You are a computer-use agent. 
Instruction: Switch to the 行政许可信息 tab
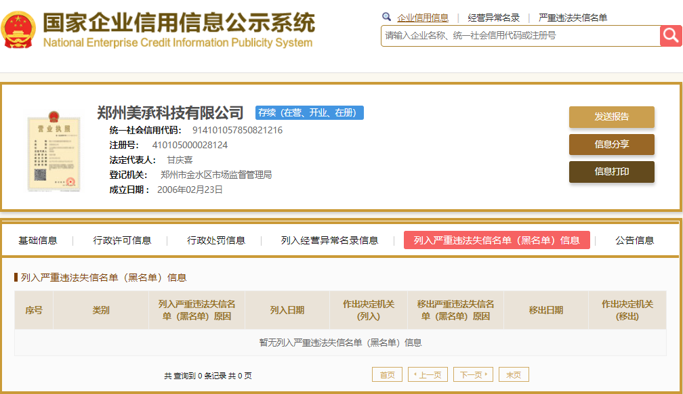click(x=122, y=240)
